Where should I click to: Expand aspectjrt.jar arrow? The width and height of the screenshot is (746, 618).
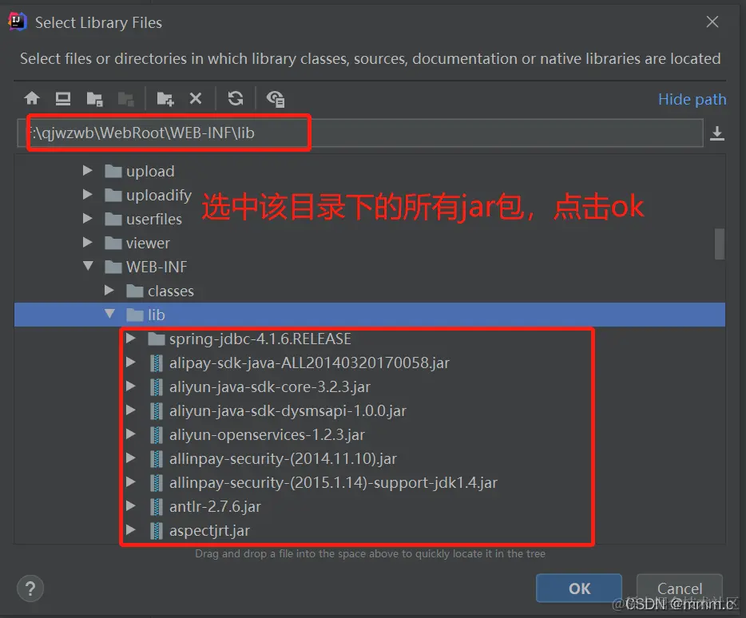(131, 529)
